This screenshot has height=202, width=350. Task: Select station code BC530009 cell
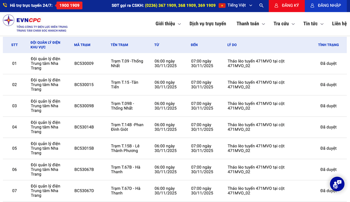click(x=84, y=64)
